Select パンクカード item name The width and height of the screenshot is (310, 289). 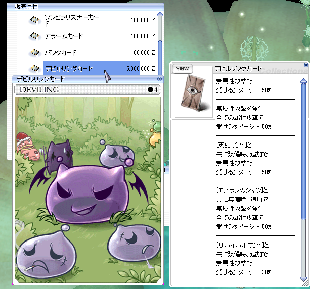pyautogui.click(x=60, y=53)
